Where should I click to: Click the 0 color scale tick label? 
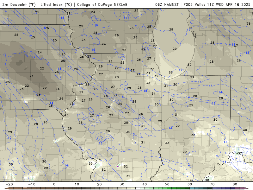[54, 184]
